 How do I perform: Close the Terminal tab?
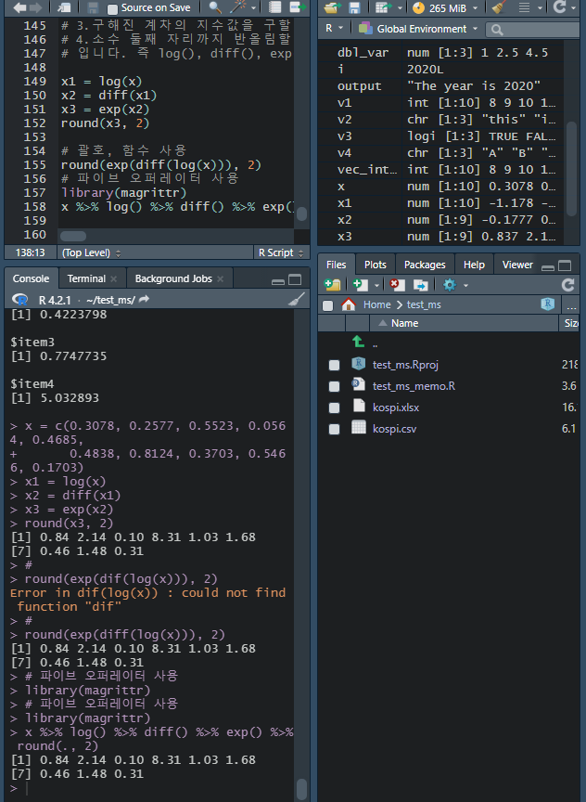tap(113, 278)
